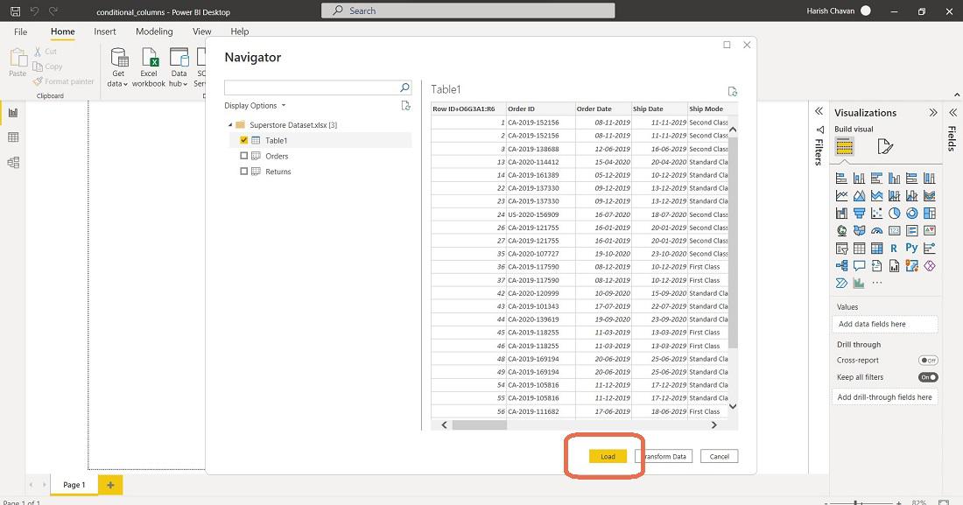Expand the Filters pane with its chevron
This screenshot has width=963, height=505.
click(x=819, y=111)
